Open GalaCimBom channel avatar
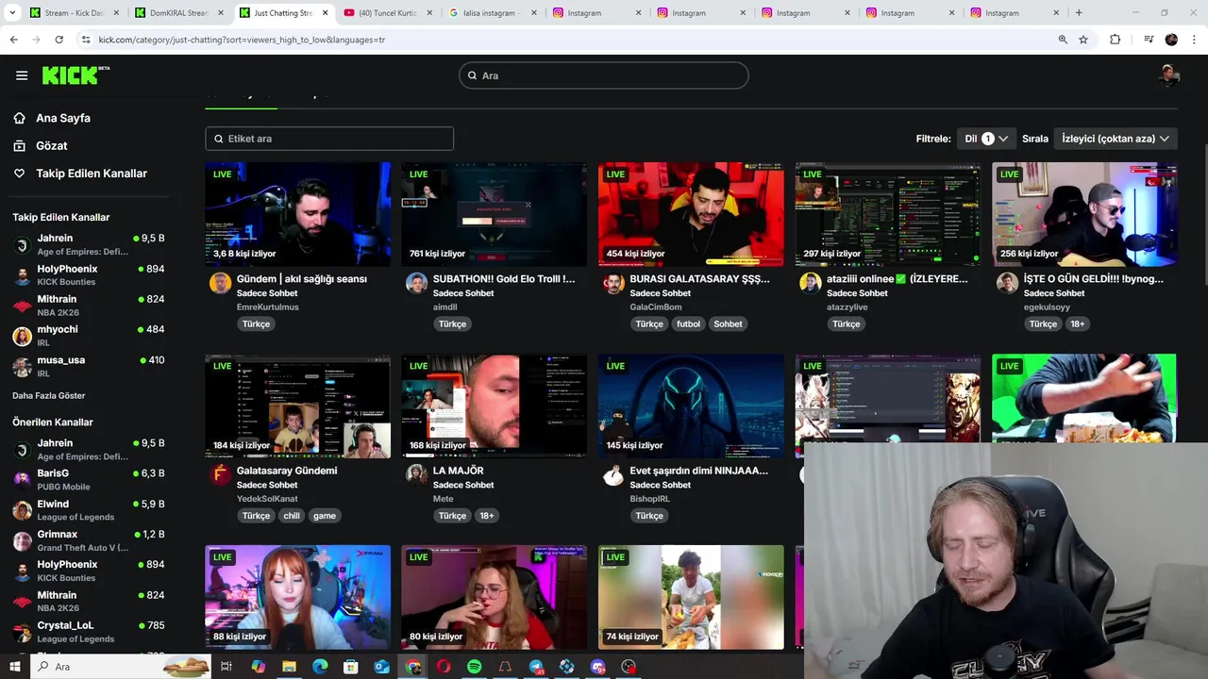Image resolution: width=1208 pixels, height=679 pixels. (x=613, y=283)
